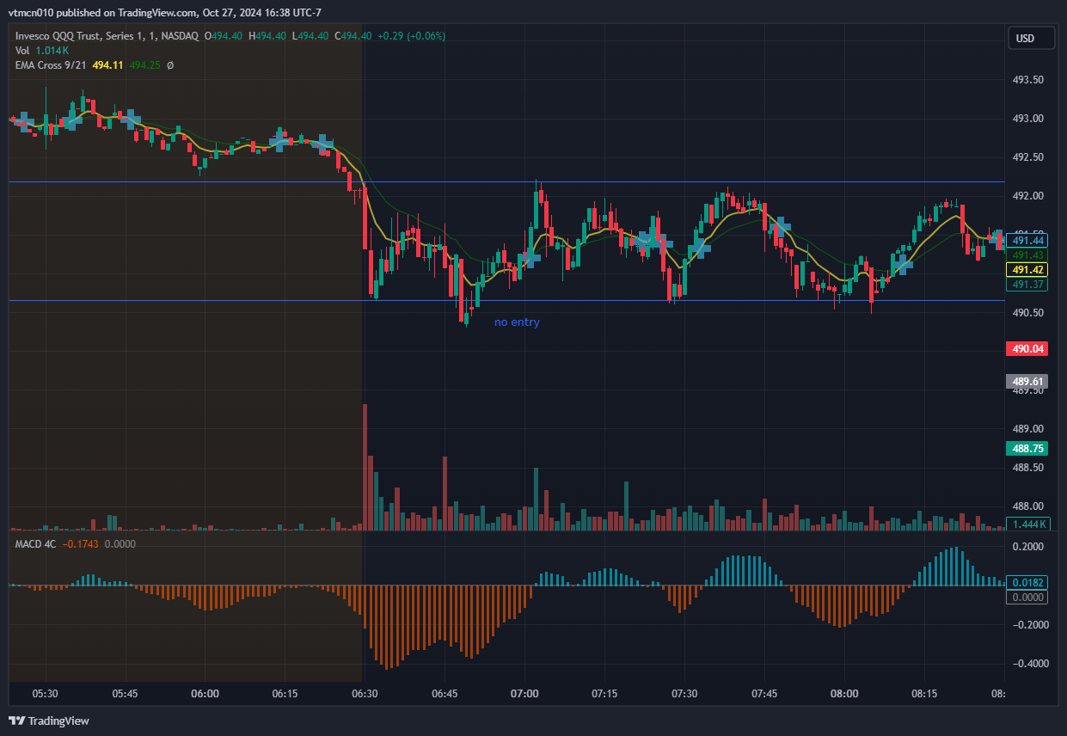
Task: Click the green 488.75 price label
Action: (1028, 448)
